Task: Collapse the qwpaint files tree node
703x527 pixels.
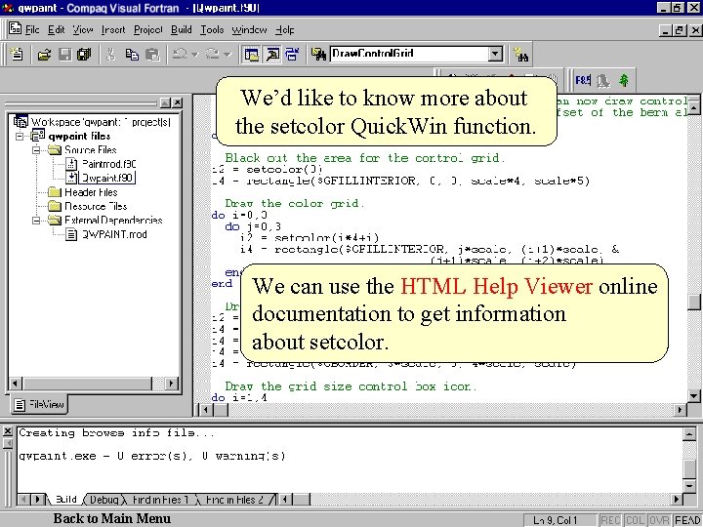Action: tap(20, 136)
